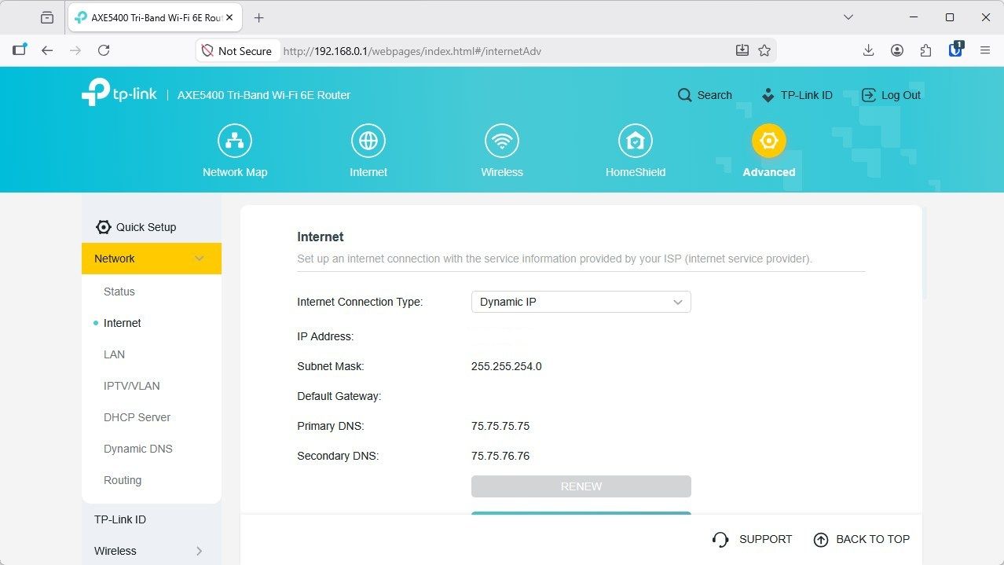Viewport: 1004px width, 565px height.
Task: Open the Internet Connection Type dropdown
Action: pos(581,302)
